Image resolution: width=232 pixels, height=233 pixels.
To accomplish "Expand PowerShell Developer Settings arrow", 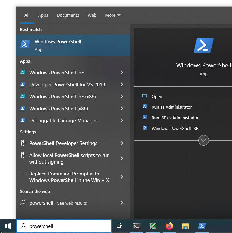I will click(x=122, y=143).
